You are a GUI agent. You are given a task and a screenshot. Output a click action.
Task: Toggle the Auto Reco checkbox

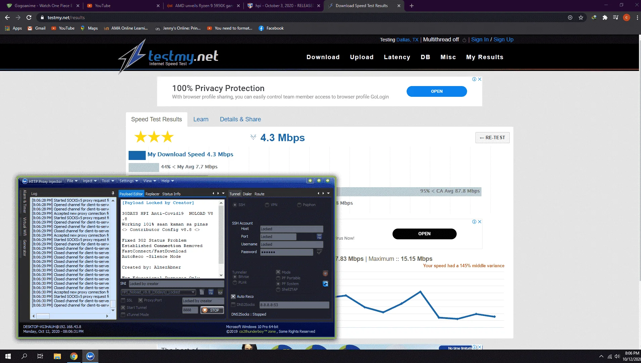(233, 296)
